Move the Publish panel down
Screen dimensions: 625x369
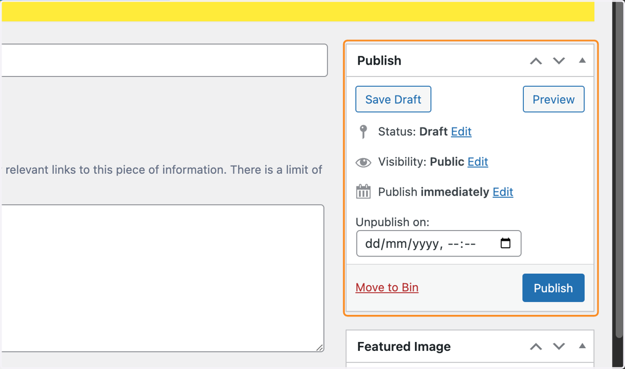point(559,61)
